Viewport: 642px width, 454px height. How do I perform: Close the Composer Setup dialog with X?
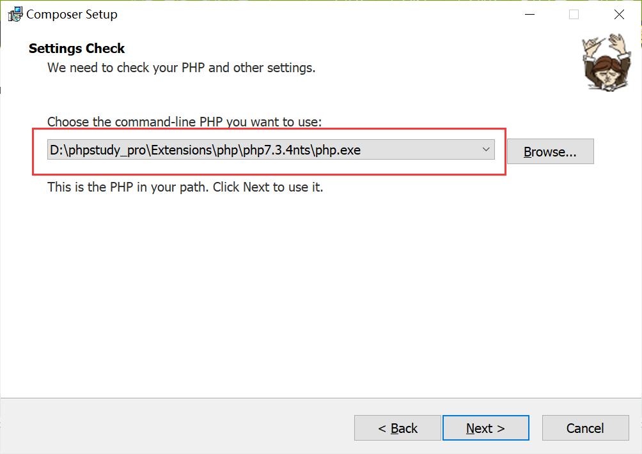click(619, 14)
